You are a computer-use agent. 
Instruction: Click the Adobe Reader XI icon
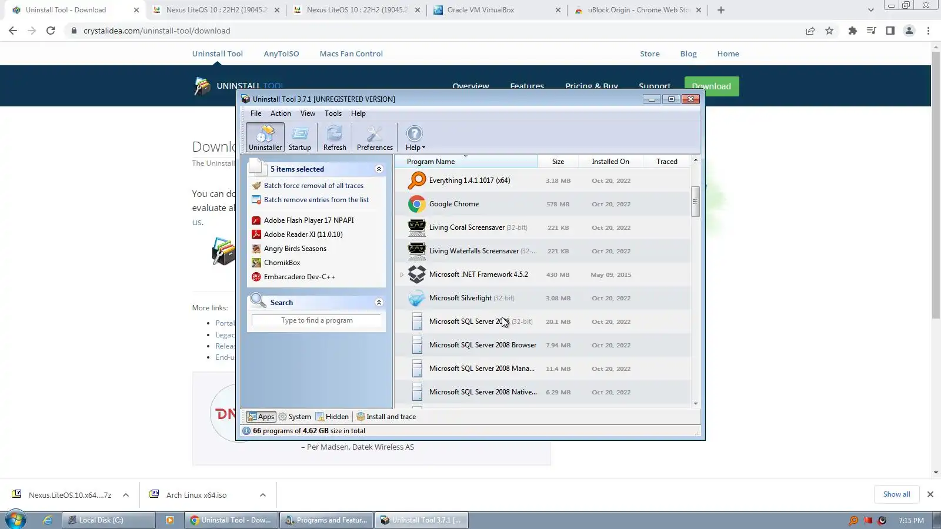click(256, 235)
